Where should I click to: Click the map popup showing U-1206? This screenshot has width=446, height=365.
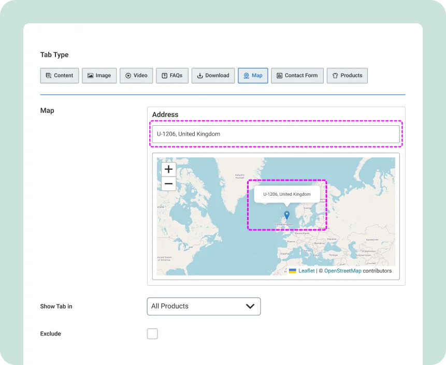pyautogui.click(x=287, y=194)
